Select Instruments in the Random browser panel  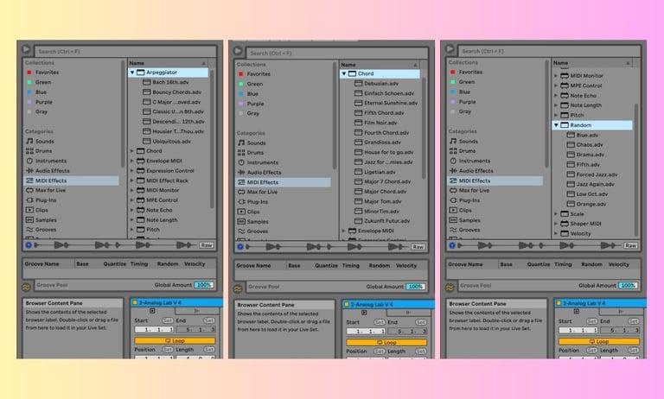click(x=470, y=161)
